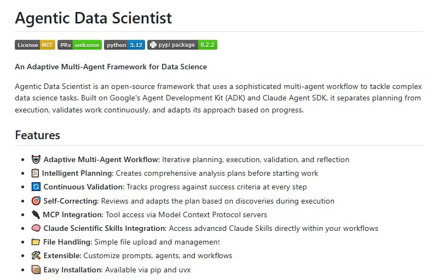This screenshot has width=438, height=280.
Task: Click the Claude Scientific Skills Integration text
Action: click(105, 228)
